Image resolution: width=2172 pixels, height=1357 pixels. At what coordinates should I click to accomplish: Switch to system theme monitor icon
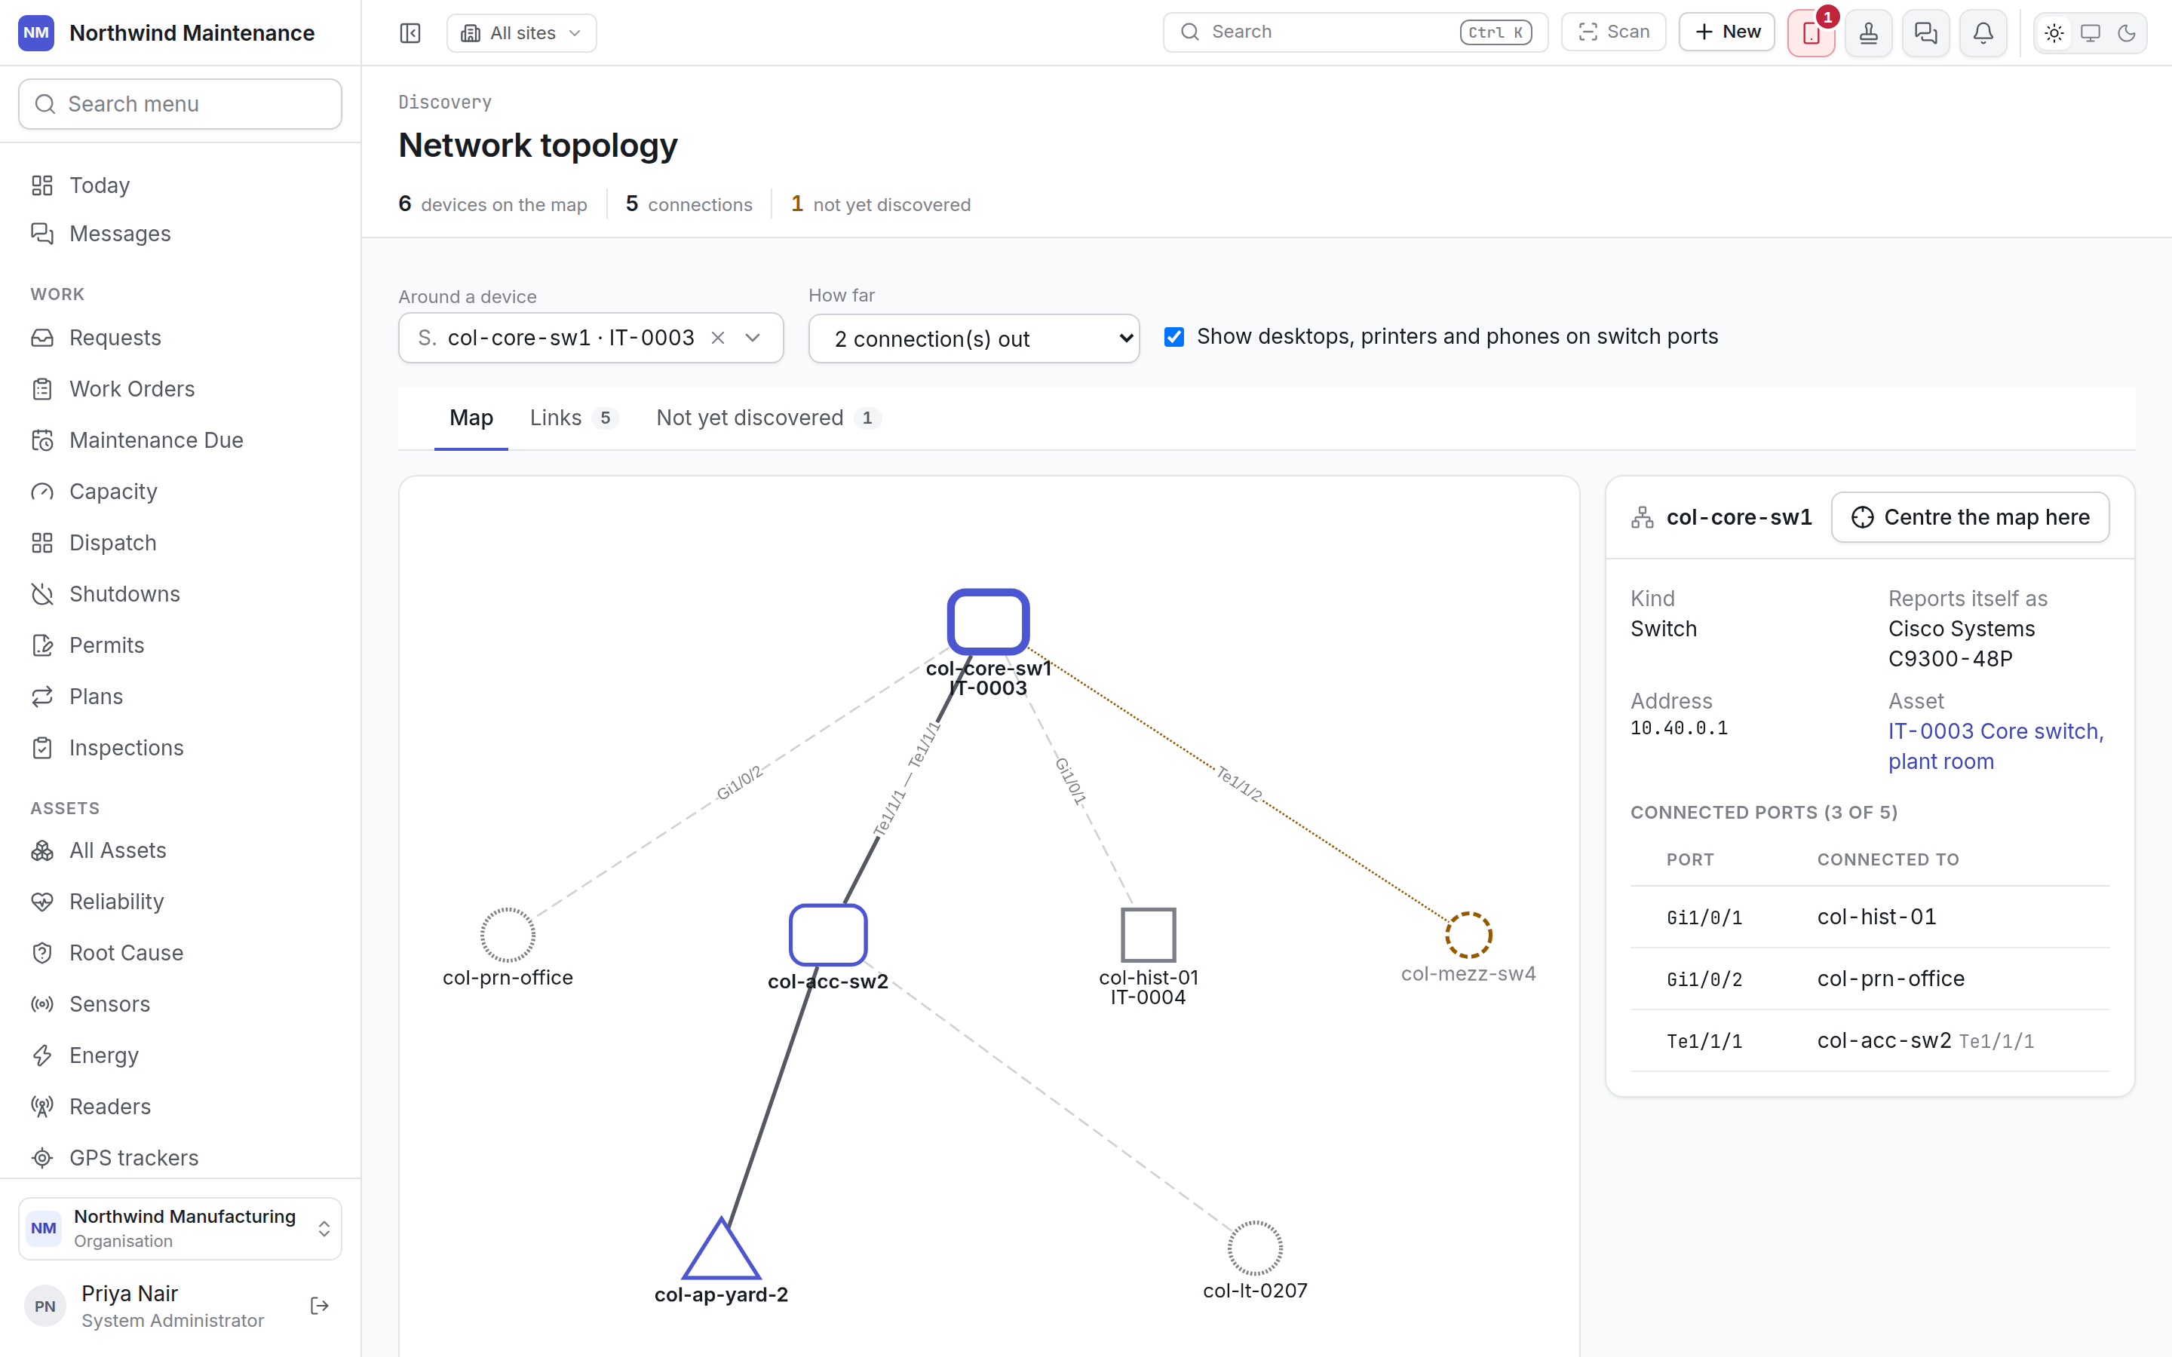coord(2091,33)
